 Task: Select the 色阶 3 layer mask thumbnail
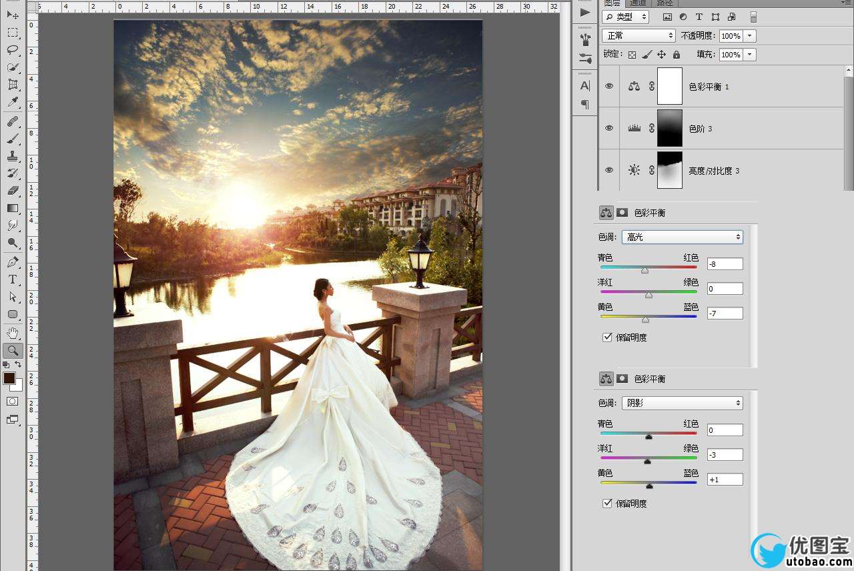670,128
